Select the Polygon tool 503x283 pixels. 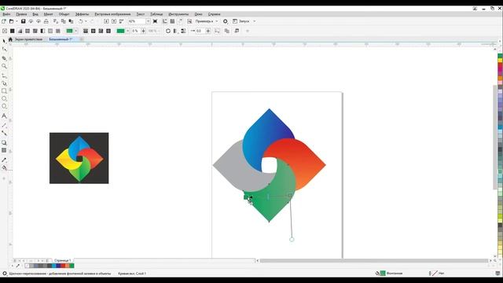click(4, 106)
